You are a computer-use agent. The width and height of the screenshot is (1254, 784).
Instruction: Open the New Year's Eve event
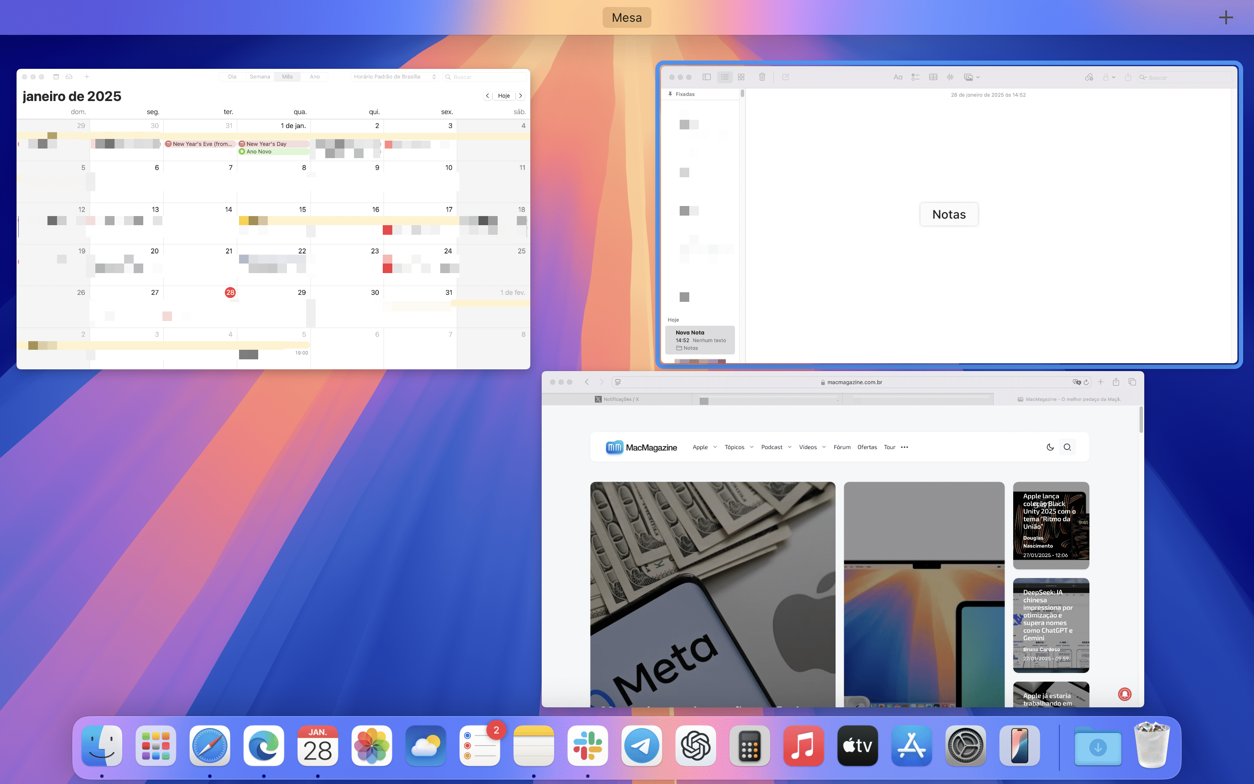tap(200, 144)
